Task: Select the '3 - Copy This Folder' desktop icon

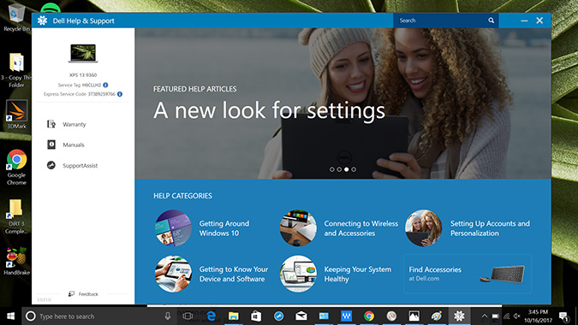Action: 16,70
